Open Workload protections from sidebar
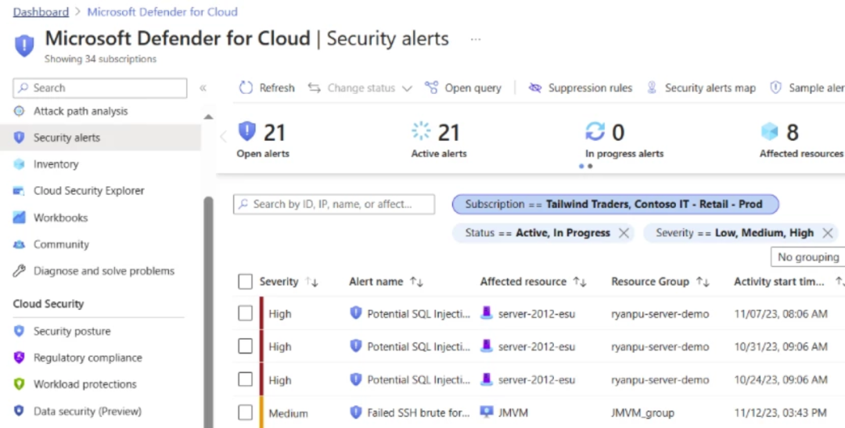The width and height of the screenshot is (845, 428). pos(84,384)
